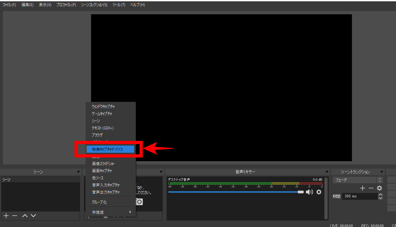The width and height of the screenshot is (396, 227).
Task: Move the scene up with the up-arrow icon
Action: click(x=24, y=215)
